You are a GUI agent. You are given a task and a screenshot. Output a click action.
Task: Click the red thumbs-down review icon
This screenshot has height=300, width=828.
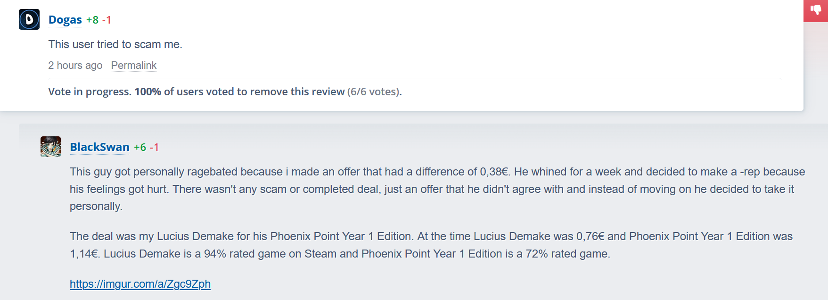(x=816, y=10)
